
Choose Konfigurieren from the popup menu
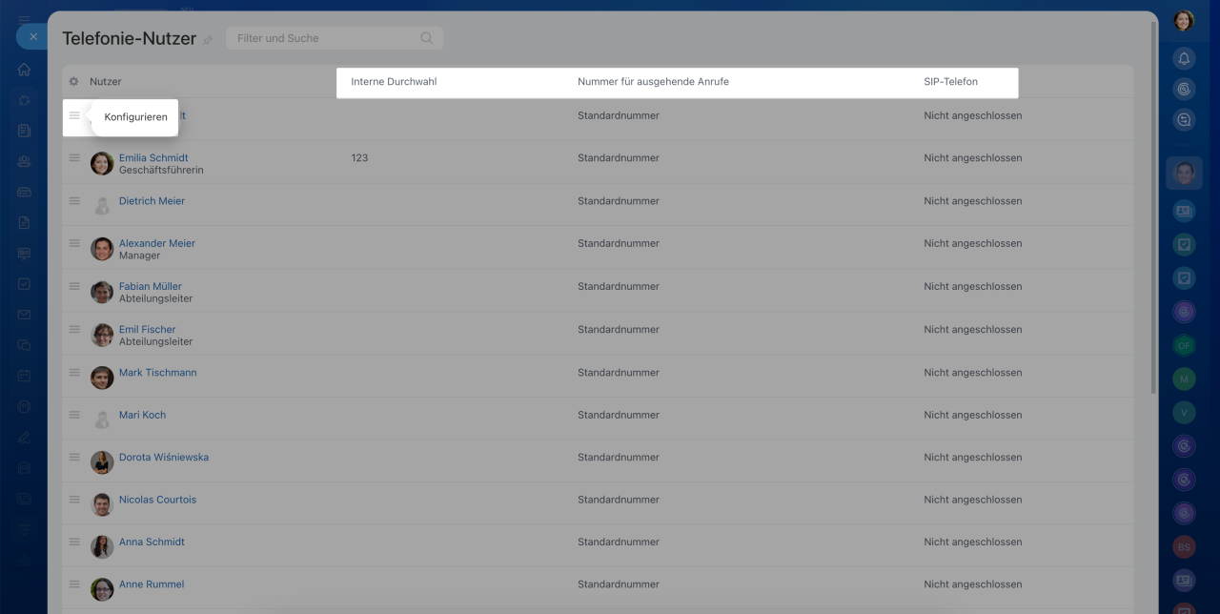[135, 117]
